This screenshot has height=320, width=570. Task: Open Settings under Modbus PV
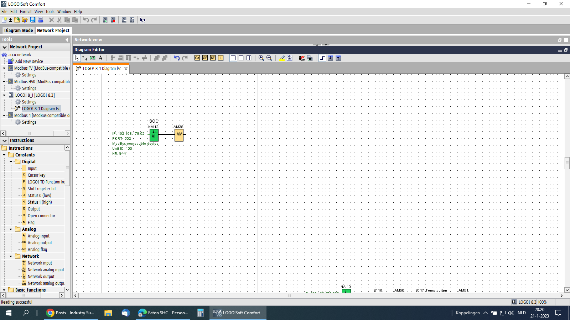tap(29, 75)
